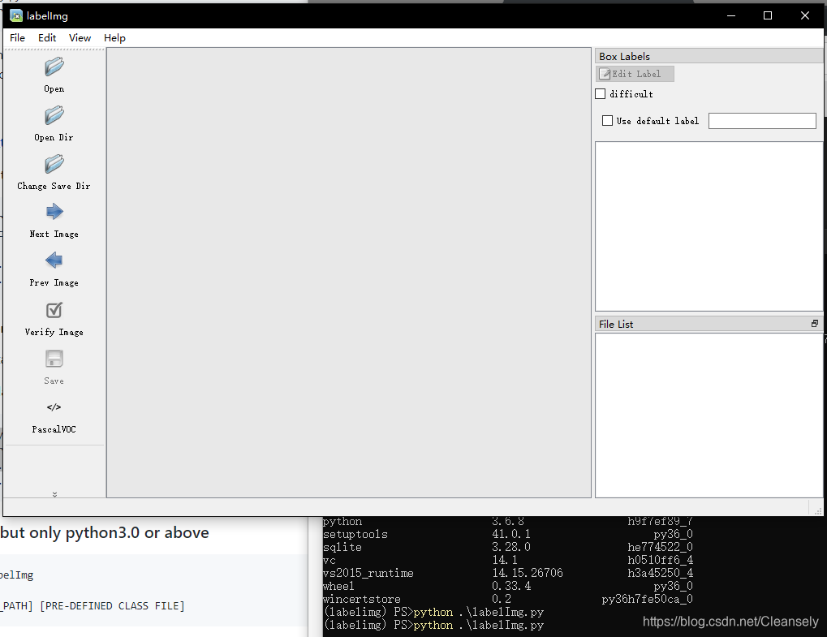Image resolution: width=827 pixels, height=637 pixels.
Task: Click 'setuptools' row in terminal window
Action: coord(507,534)
